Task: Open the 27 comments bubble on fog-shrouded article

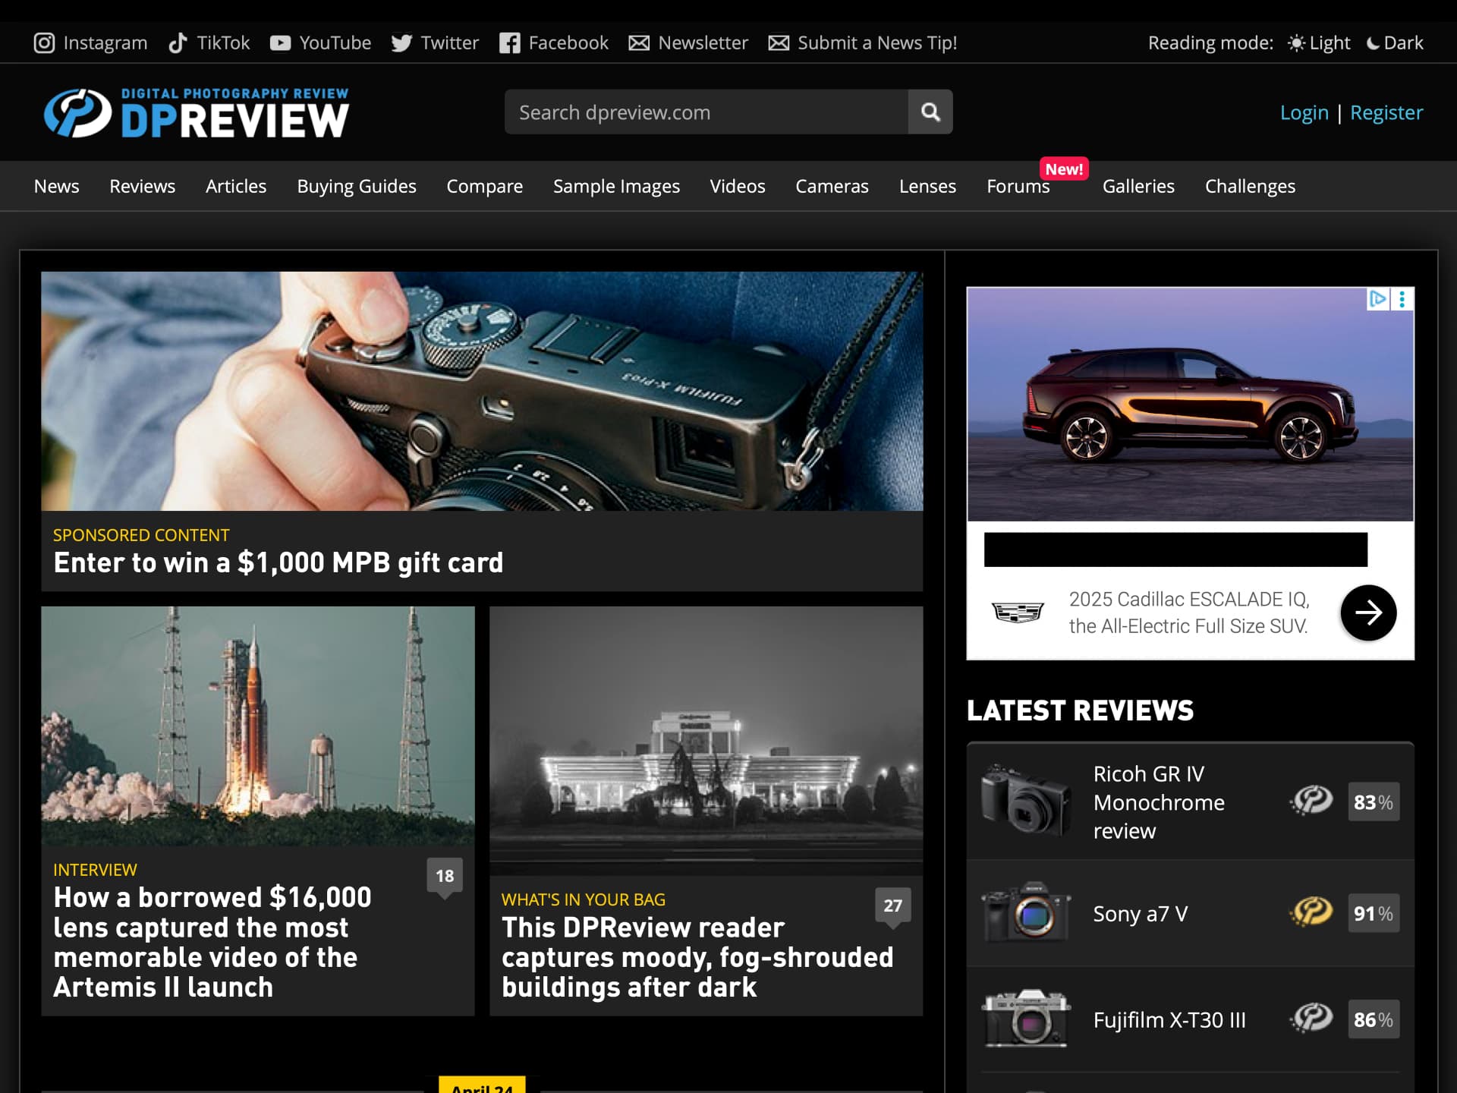Action: [x=893, y=908]
